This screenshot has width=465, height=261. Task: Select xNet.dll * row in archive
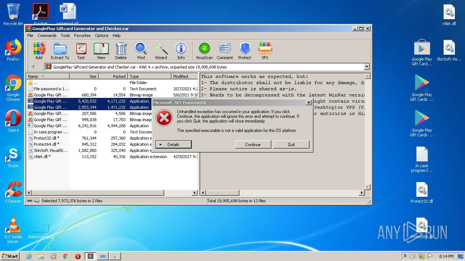coord(112,157)
